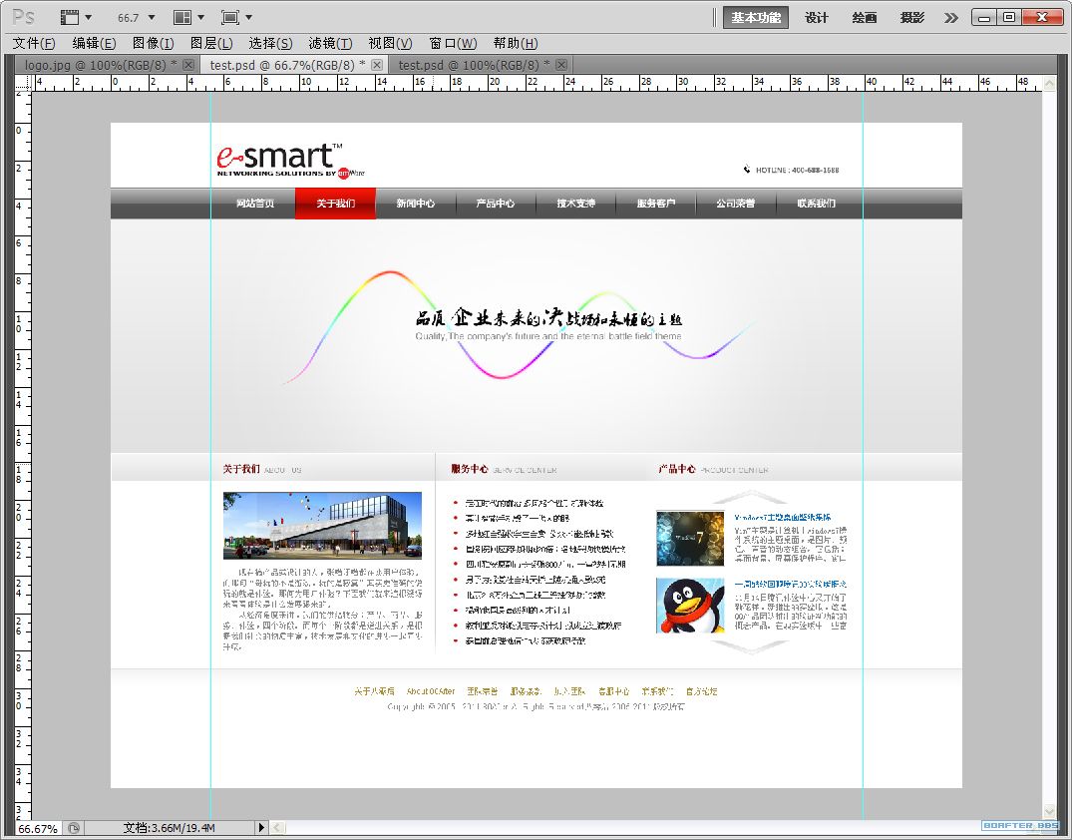The width and height of the screenshot is (1072, 840).
Task: Select the test.psd @ 66.7% document tab
Action: click(x=294, y=65)
